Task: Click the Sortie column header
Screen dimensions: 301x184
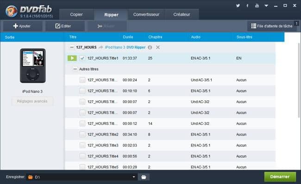Action: [x=10, y=37]
